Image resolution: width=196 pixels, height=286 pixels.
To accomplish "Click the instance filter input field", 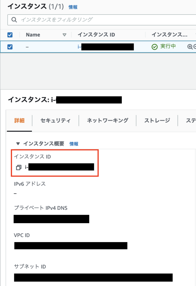I will [102, 20].
